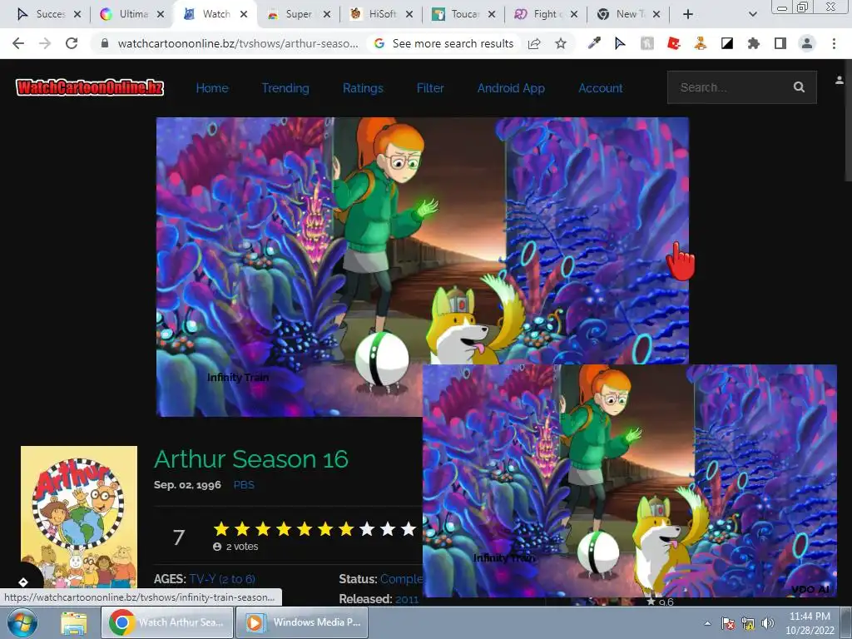
Task: Open the Account nav link
Action: pos(601,88)
